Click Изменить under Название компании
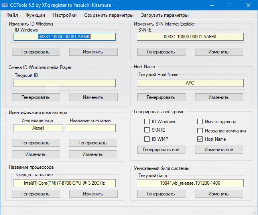 click(x=93, y=154)
